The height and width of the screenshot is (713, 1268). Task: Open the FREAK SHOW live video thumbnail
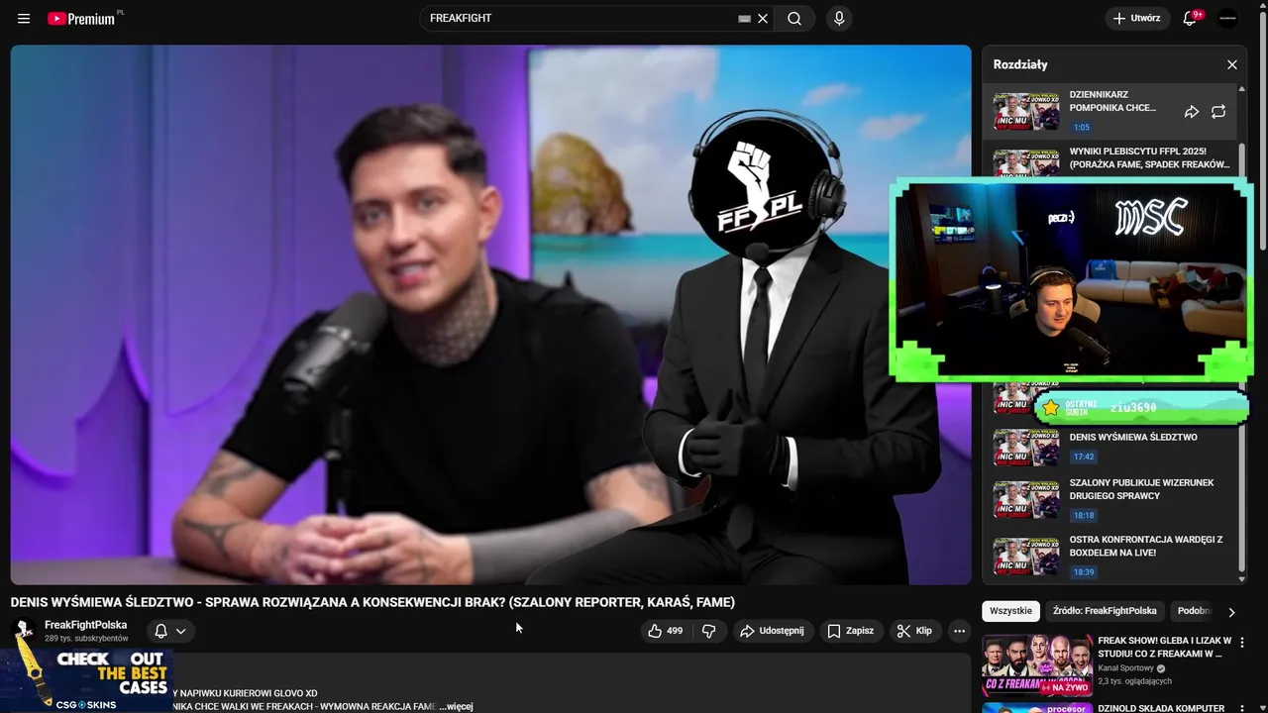click(x=1037, y=665)
